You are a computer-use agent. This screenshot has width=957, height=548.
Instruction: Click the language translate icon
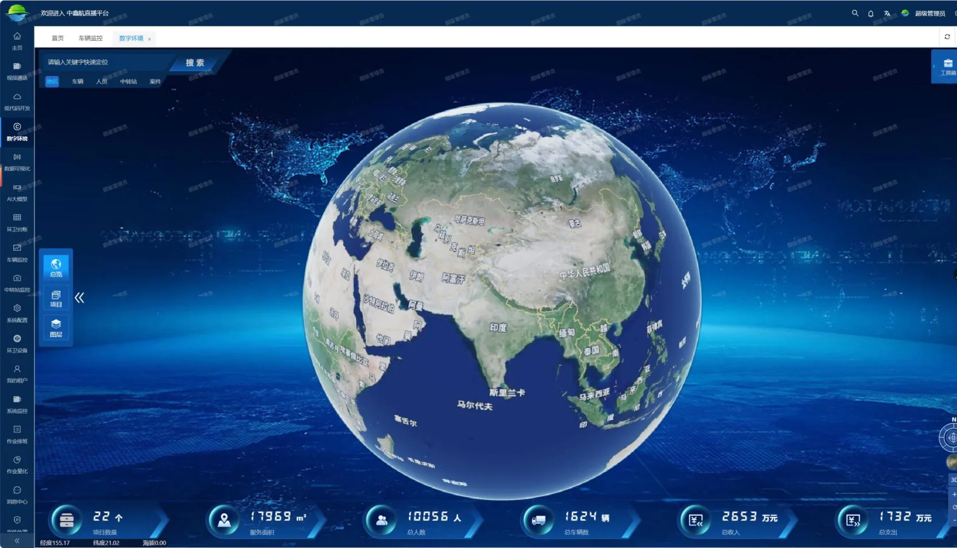(x=887, y=13)
